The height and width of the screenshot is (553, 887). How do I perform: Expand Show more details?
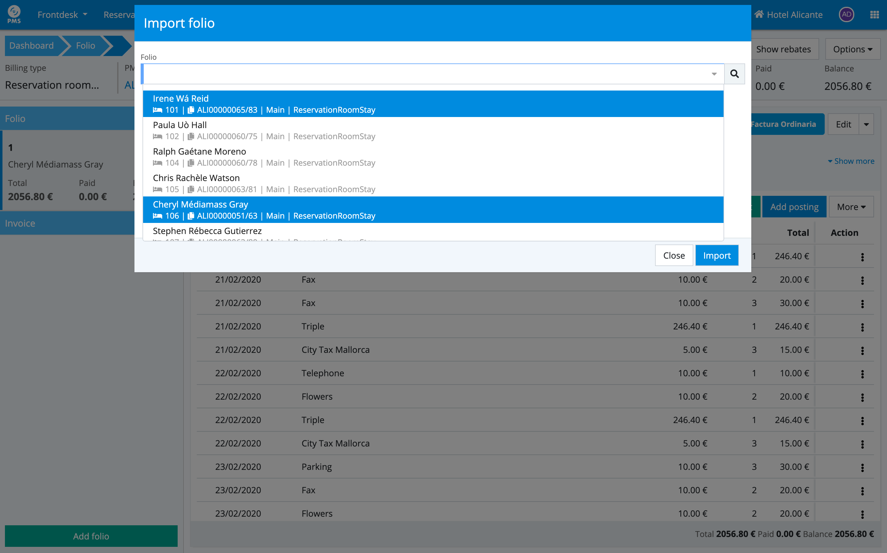tap(851, 161)
